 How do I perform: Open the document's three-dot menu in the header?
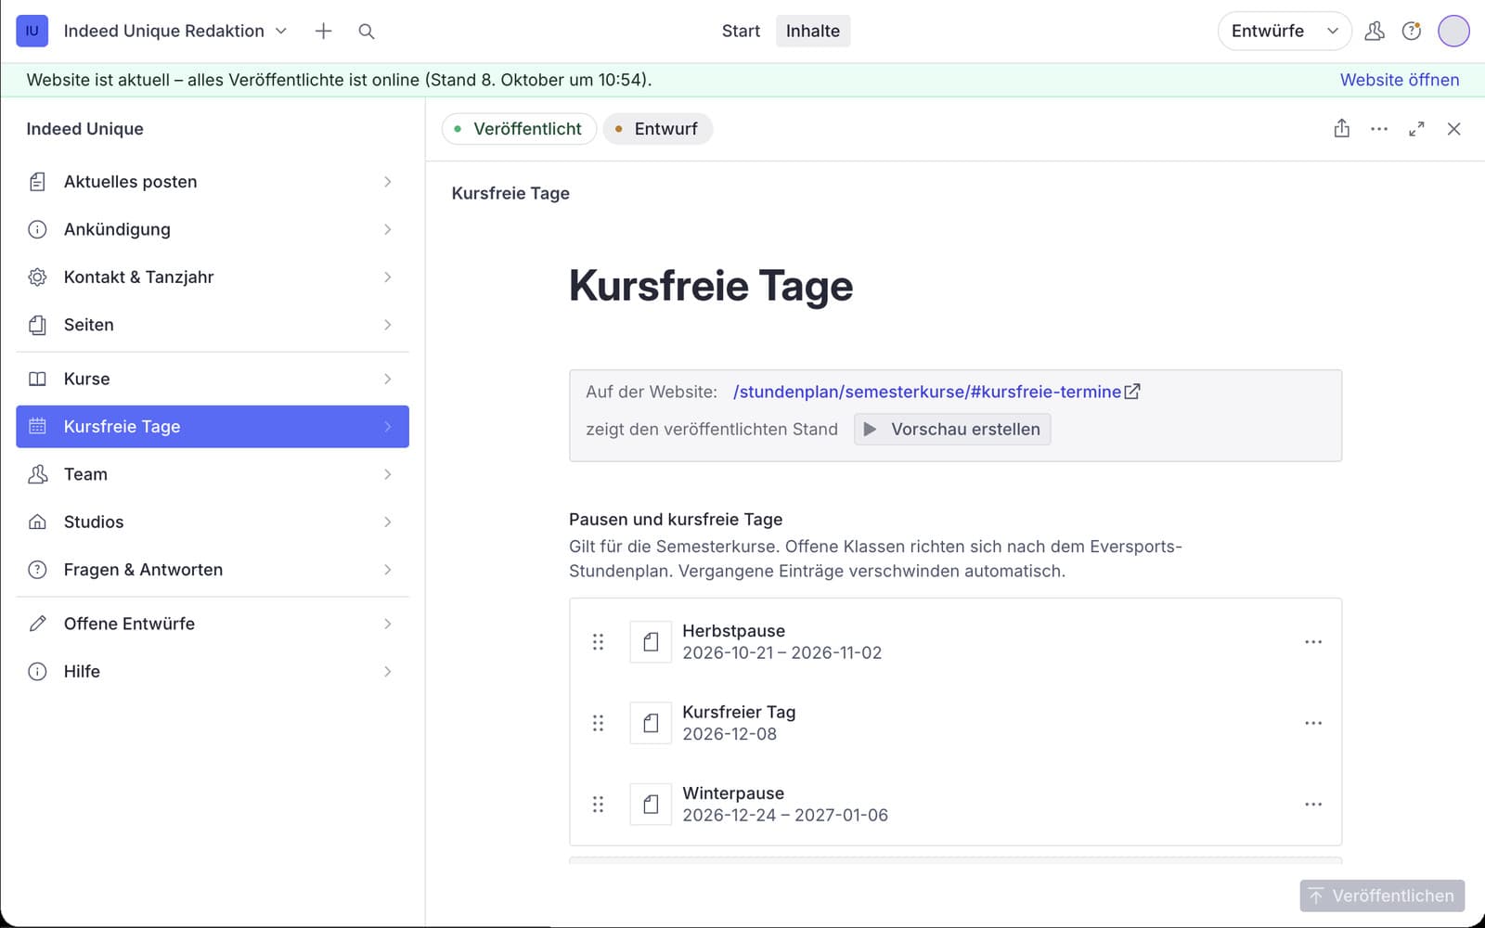(x=1379, y=129)
